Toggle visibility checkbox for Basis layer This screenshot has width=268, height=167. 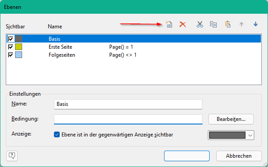[11, 39]
